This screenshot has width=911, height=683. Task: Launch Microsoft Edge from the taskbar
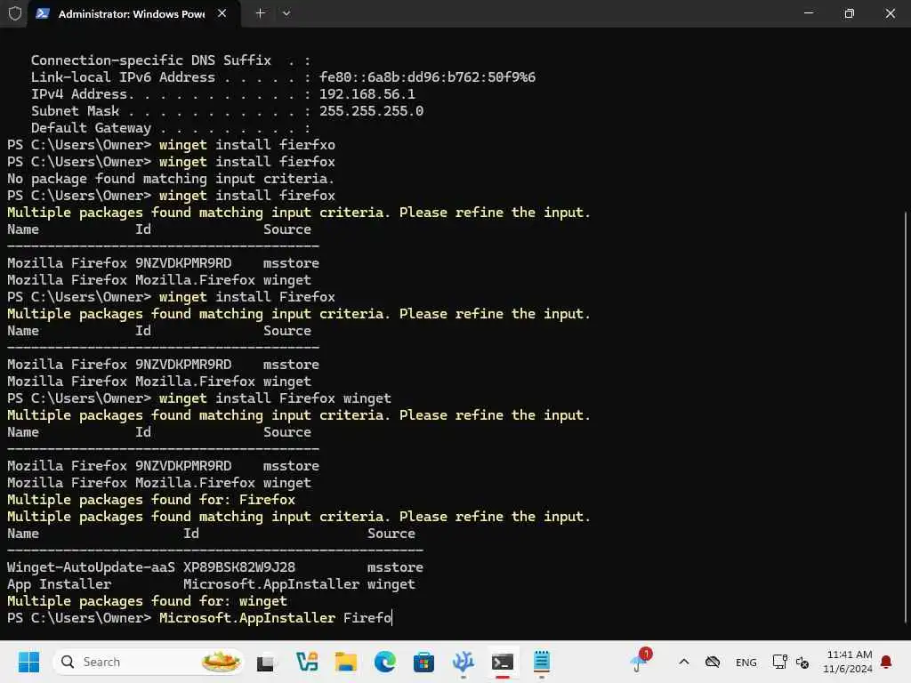[x=384, y=662]
